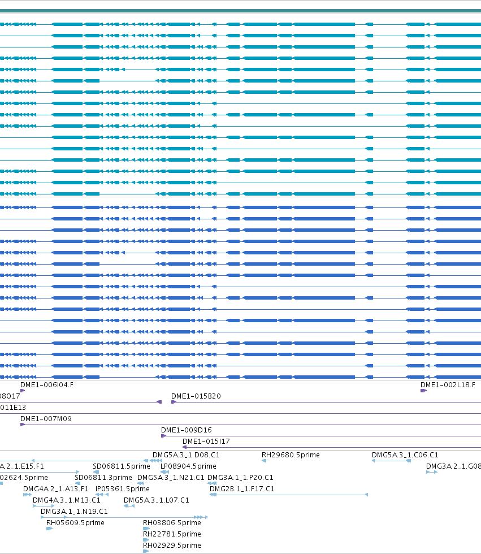Select the DMG5A3_1.N21.C1 label
481x554 pixels.
171,477
